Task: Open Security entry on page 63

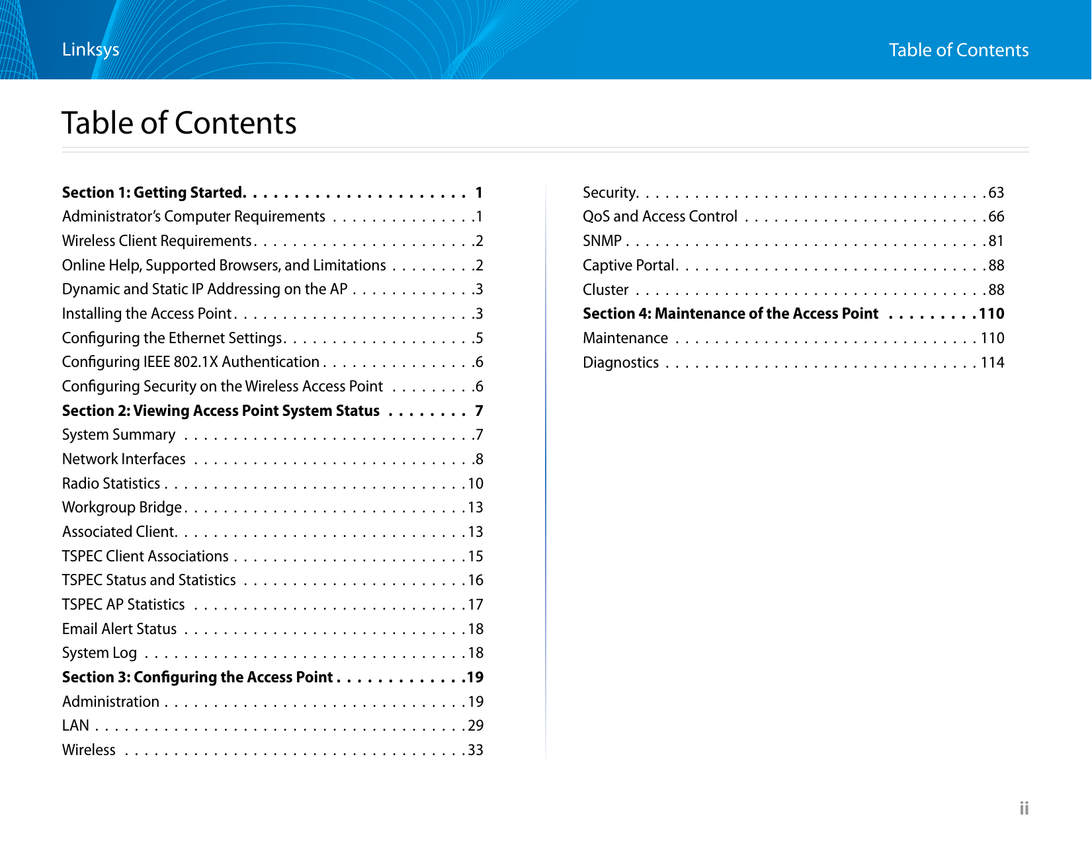Action: [793, 192]
